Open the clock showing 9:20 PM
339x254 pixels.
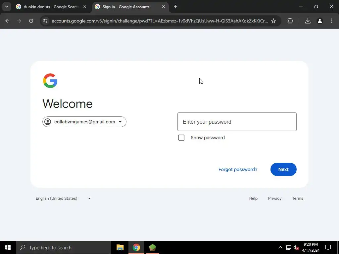311,247
